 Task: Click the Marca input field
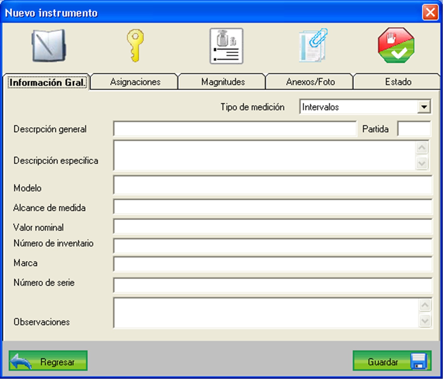[x=273, y=264]
